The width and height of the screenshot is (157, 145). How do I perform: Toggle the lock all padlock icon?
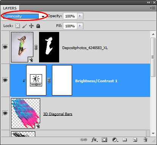38,26
